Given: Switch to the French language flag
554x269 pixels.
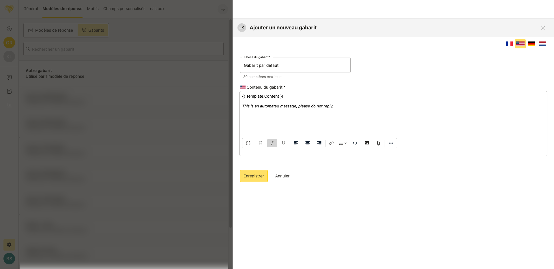Looking at the screenshot, I should (x=509, y=44).
